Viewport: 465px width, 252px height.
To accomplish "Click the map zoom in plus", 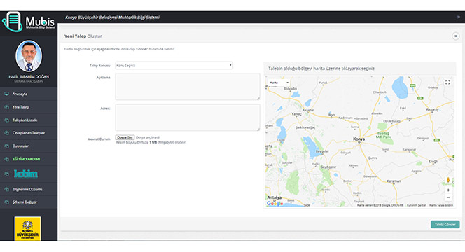I will 448,190.
